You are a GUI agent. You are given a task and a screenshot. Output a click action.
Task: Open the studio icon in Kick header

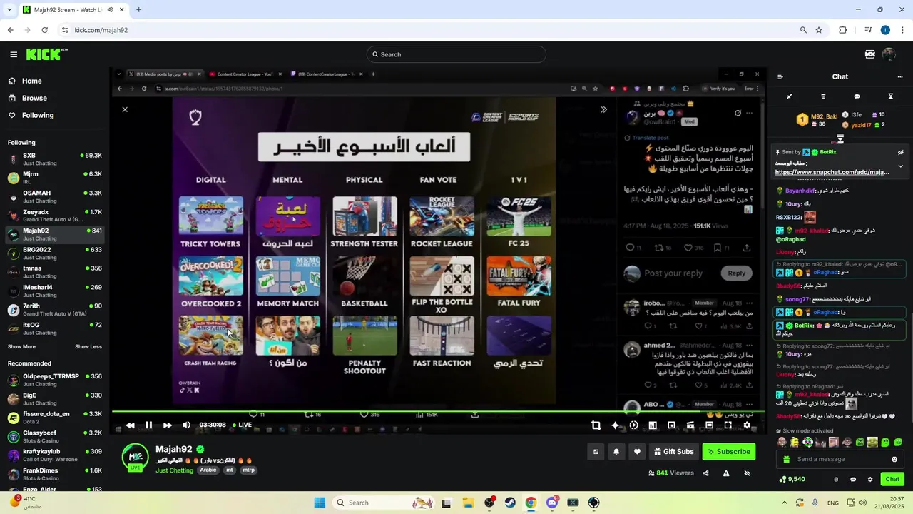click(869, 54)
